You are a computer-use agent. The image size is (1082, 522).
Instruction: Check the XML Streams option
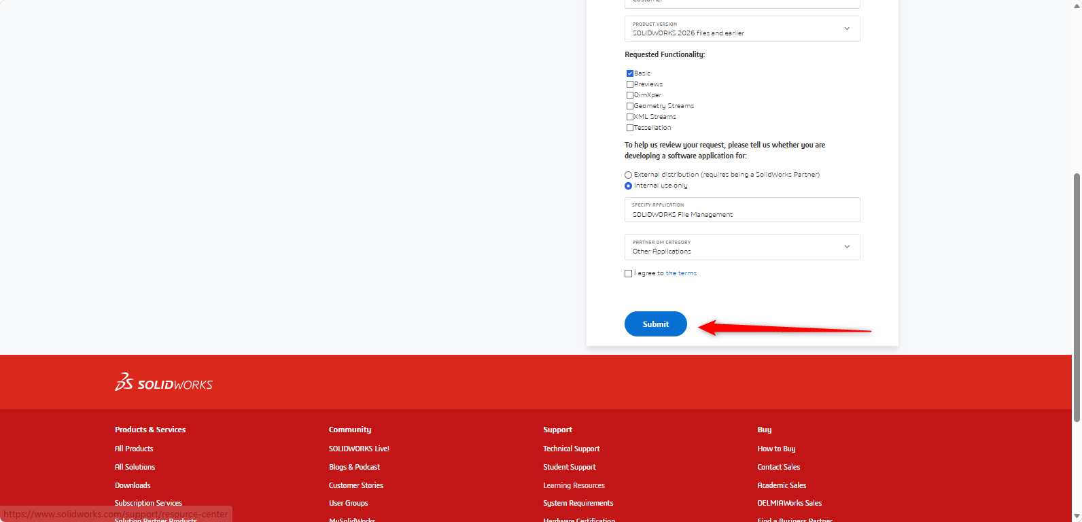(x=629, y=117)
